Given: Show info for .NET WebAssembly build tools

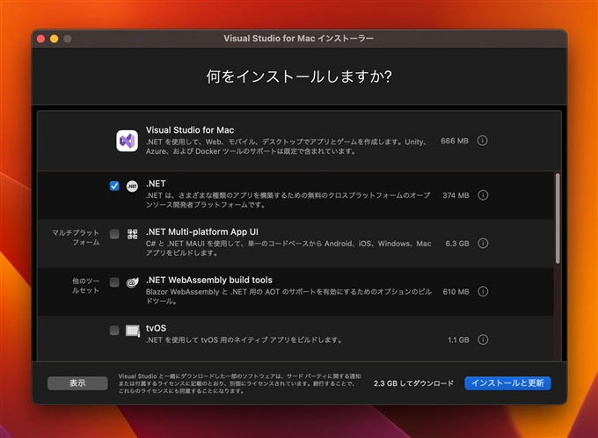Looking at the screenshot, I should (x=483, y=291).
